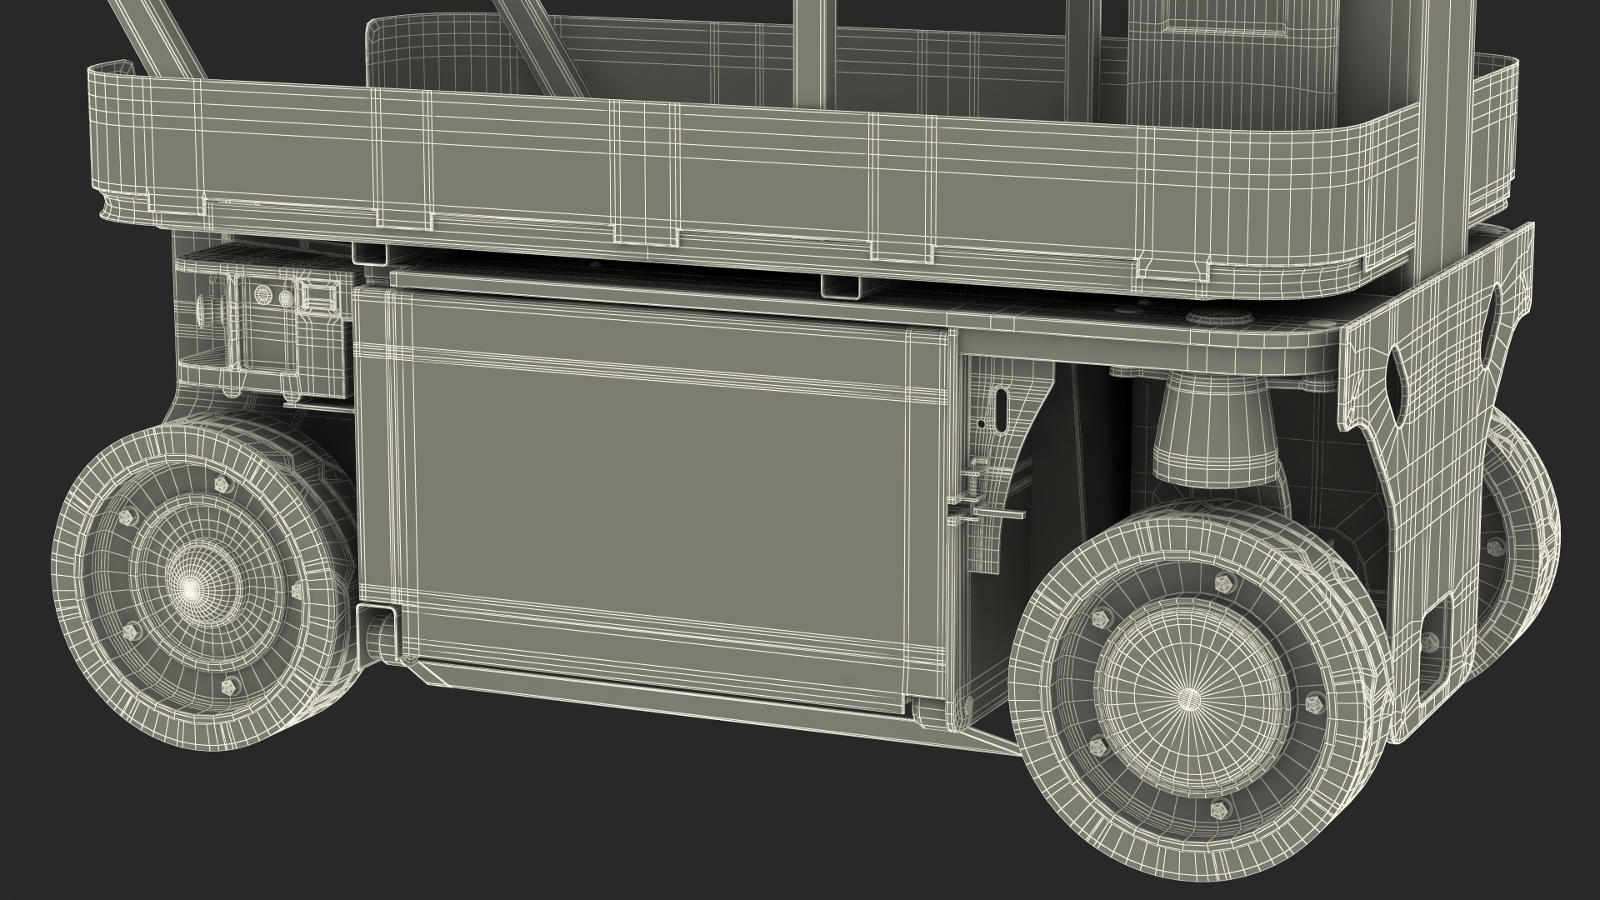Click the rectangular tube opening under platform
The height and width of the screenshot is (900, 1600).
[842, 287]
